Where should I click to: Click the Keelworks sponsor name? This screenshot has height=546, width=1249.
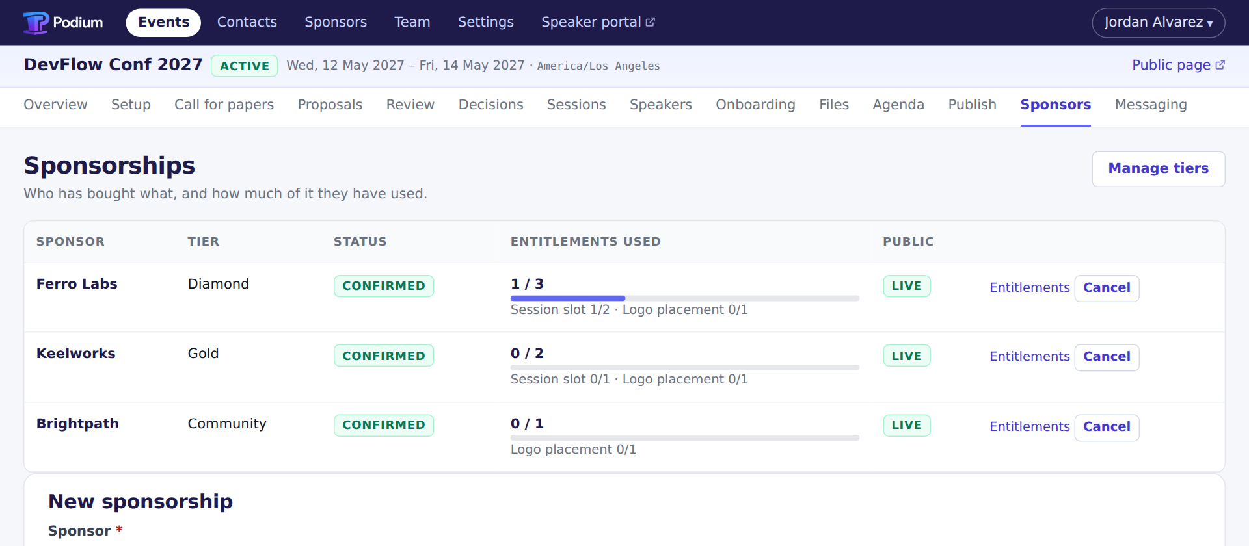75,354
